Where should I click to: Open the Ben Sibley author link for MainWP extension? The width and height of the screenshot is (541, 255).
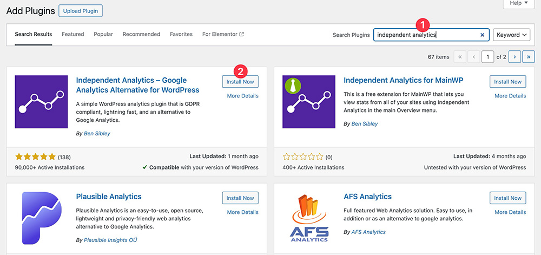pos(365,124)
